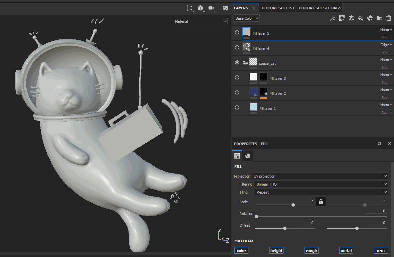
Task: Toggle visibility of the space_cat folder
Action: pyautogui.click(x=237, y=62)
